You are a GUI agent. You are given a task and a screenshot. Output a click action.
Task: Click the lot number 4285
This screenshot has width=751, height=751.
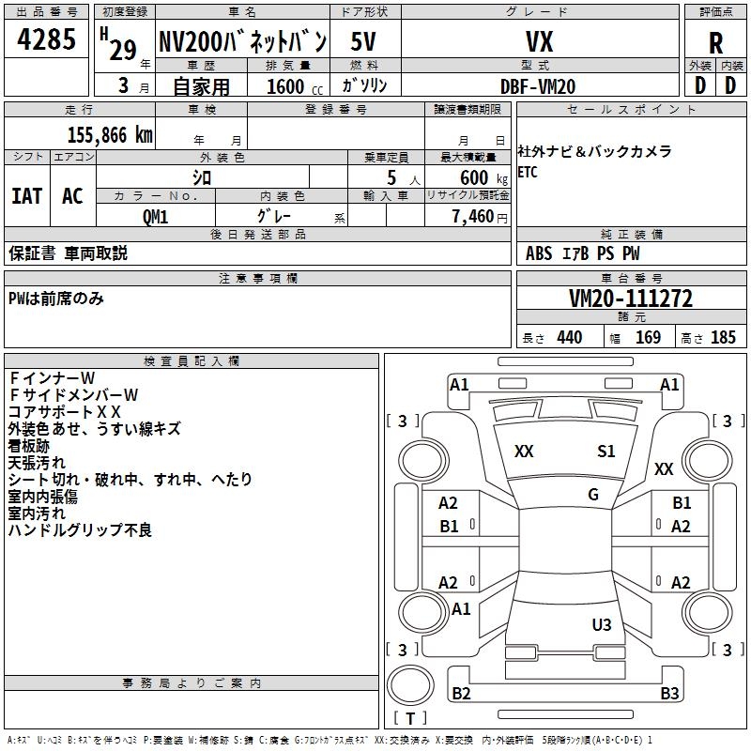click(x=47, y=40)
